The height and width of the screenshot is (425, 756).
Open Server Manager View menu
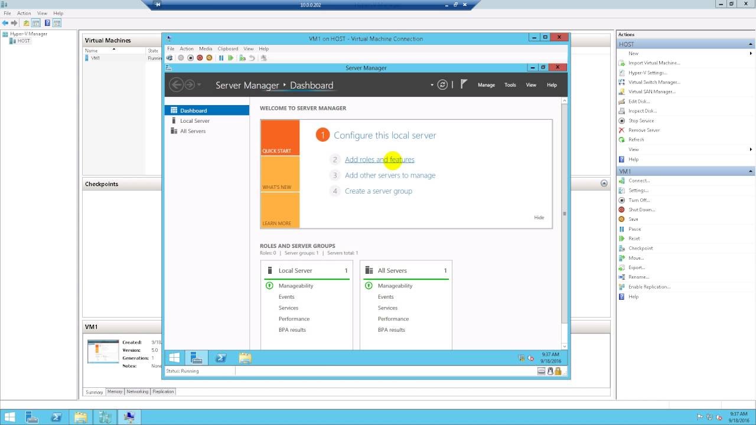point(531,85)
